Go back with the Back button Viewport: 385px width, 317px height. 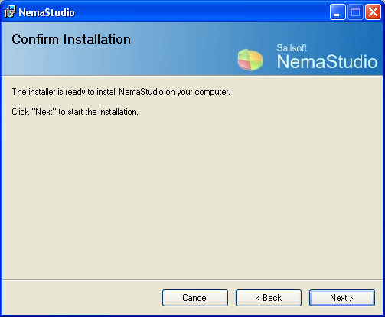pyautogui.click(x=269, y=298)
